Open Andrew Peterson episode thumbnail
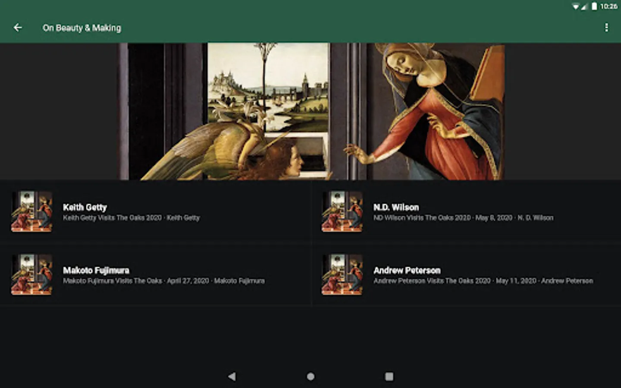The height and width of the screenshot is (388, 621). coord(342,275)
